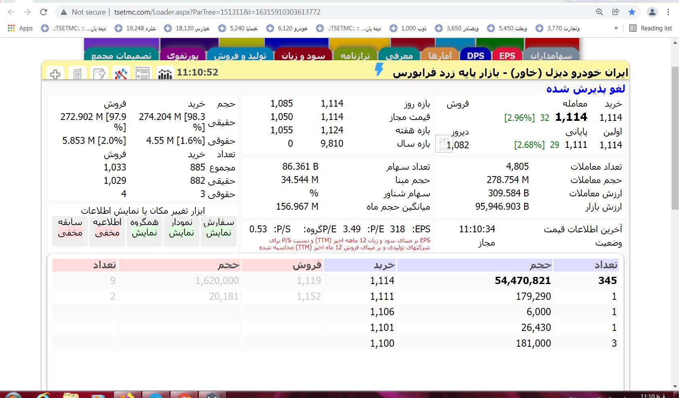Open the وبصادر 3,650 bookmark
Image resolution: width=679 pixels, height=398 pixels.
457,28
